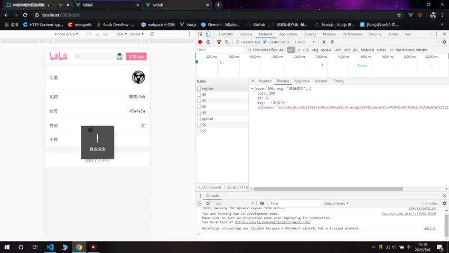Screen dimensions: 449x253
Task: Open device toolbar Online throttling dropdown
Action: coord(137,34)
